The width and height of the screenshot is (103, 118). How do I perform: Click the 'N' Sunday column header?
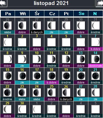[95, 13]
